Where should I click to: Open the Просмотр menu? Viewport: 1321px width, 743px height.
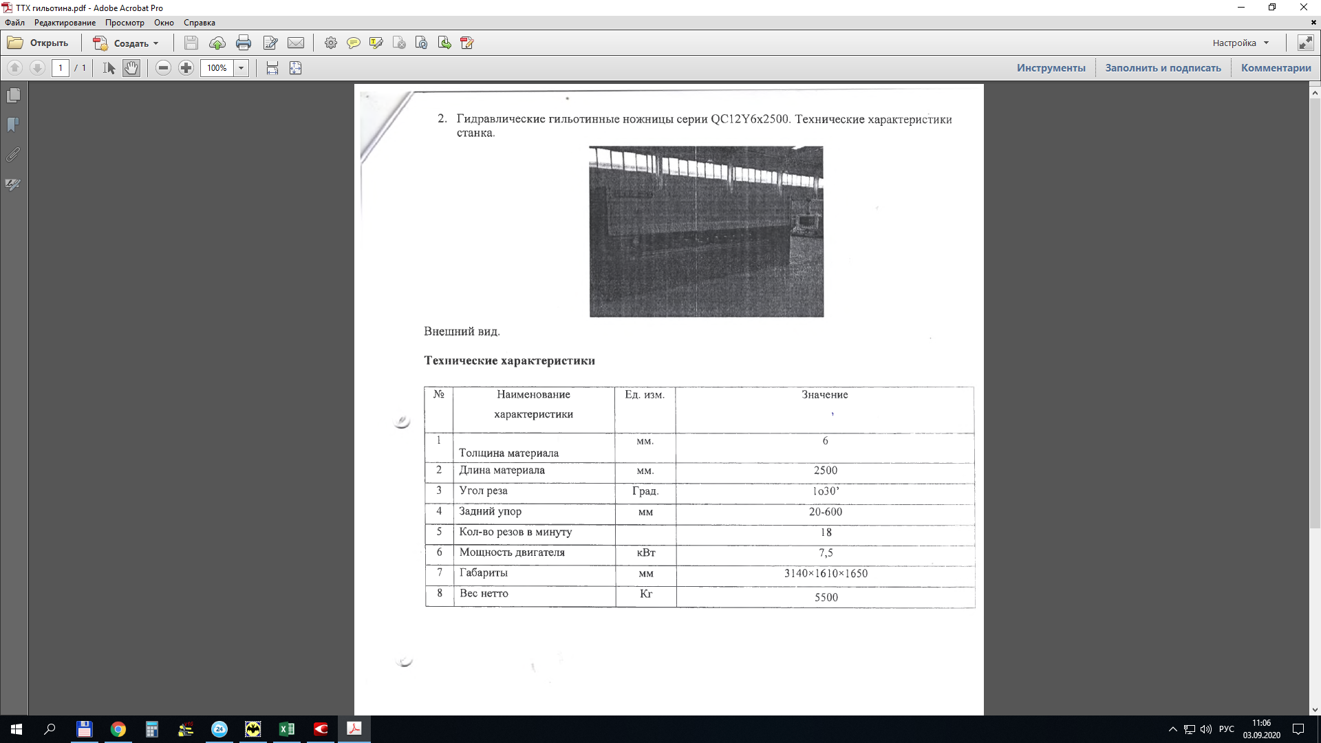point(125,23)
